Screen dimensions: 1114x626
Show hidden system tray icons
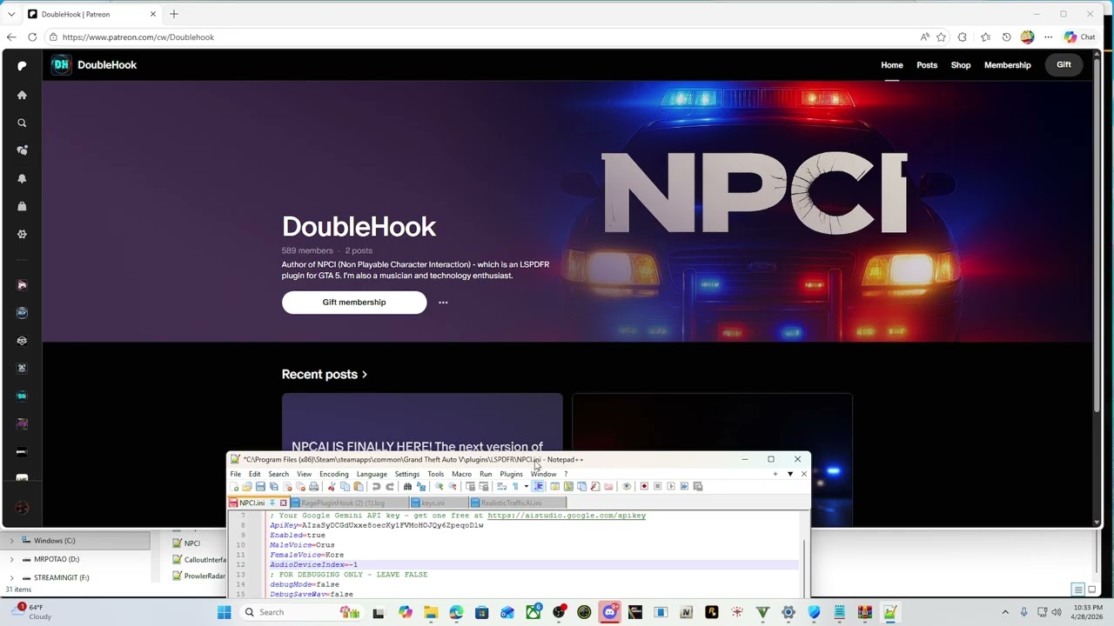click(x=1005, y=612)
